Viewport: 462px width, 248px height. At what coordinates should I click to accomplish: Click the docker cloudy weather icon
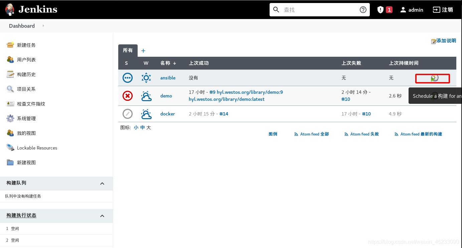[146, 114]
